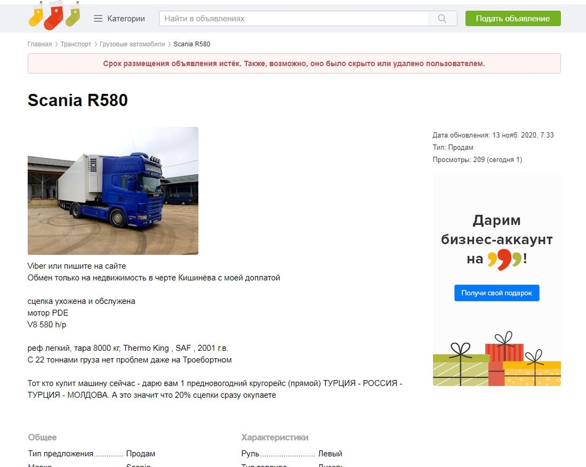The image size is (586, 467).
Task: Open the blue Scania truck photo
Action: 113,191
